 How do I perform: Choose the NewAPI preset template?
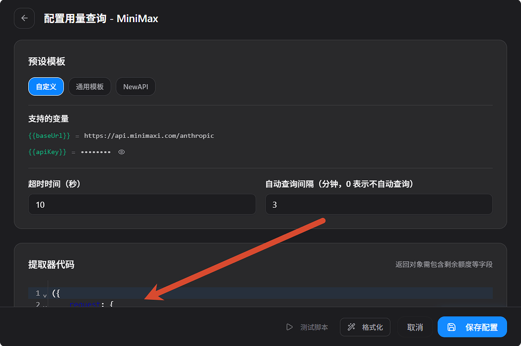click(135, 86)
